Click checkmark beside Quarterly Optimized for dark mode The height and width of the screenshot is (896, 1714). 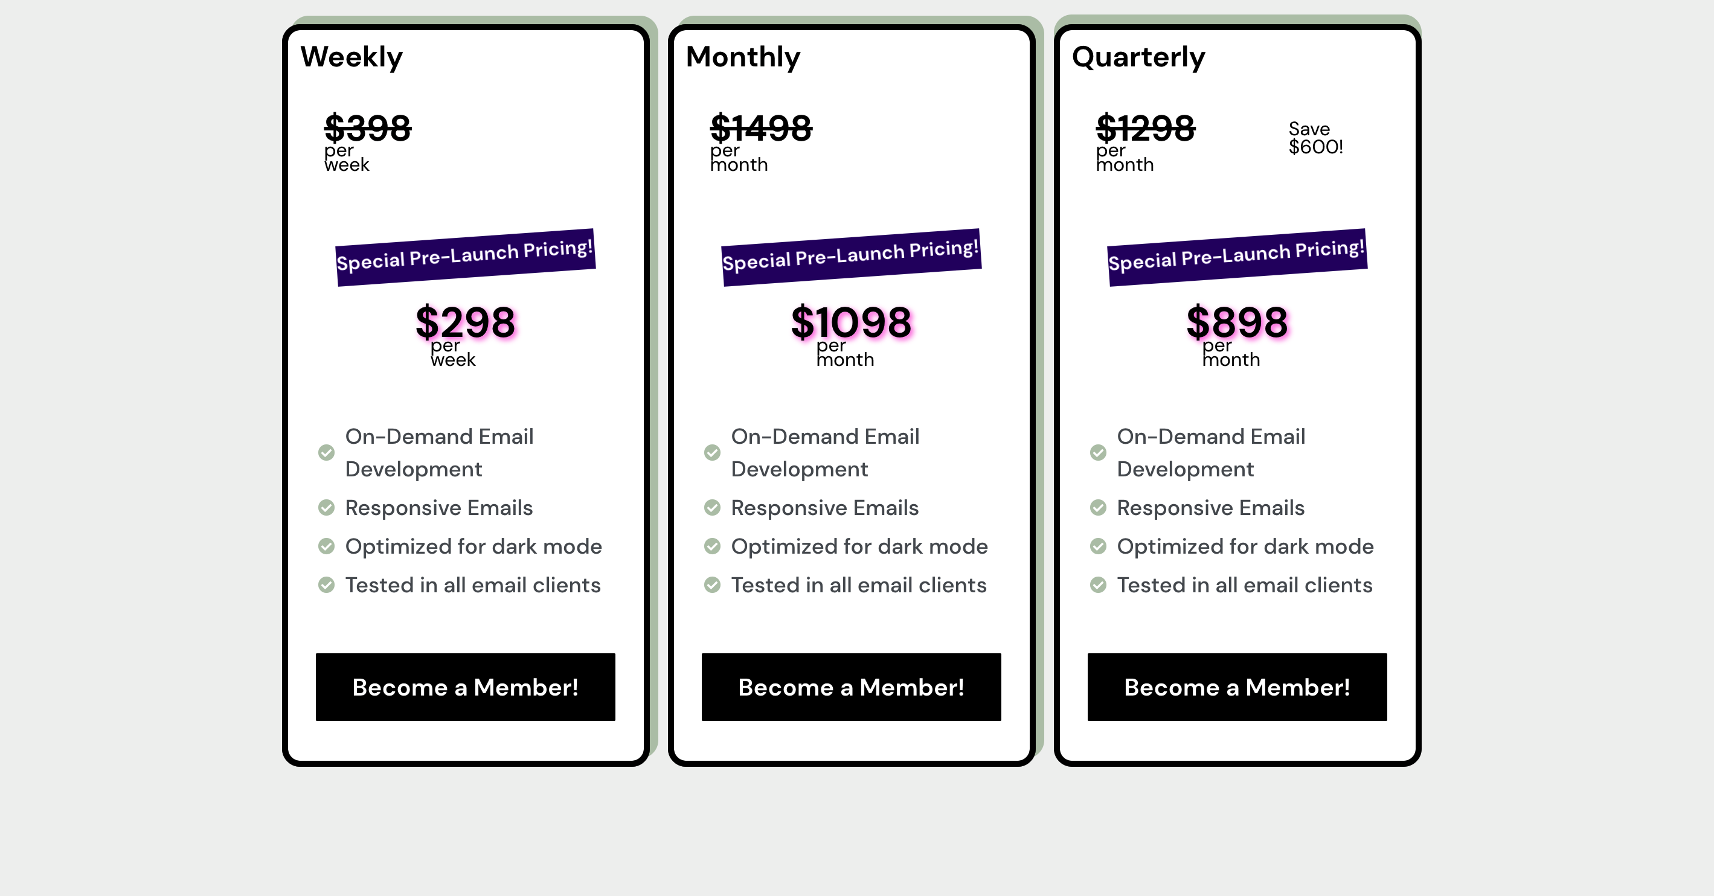point(1098,546)
